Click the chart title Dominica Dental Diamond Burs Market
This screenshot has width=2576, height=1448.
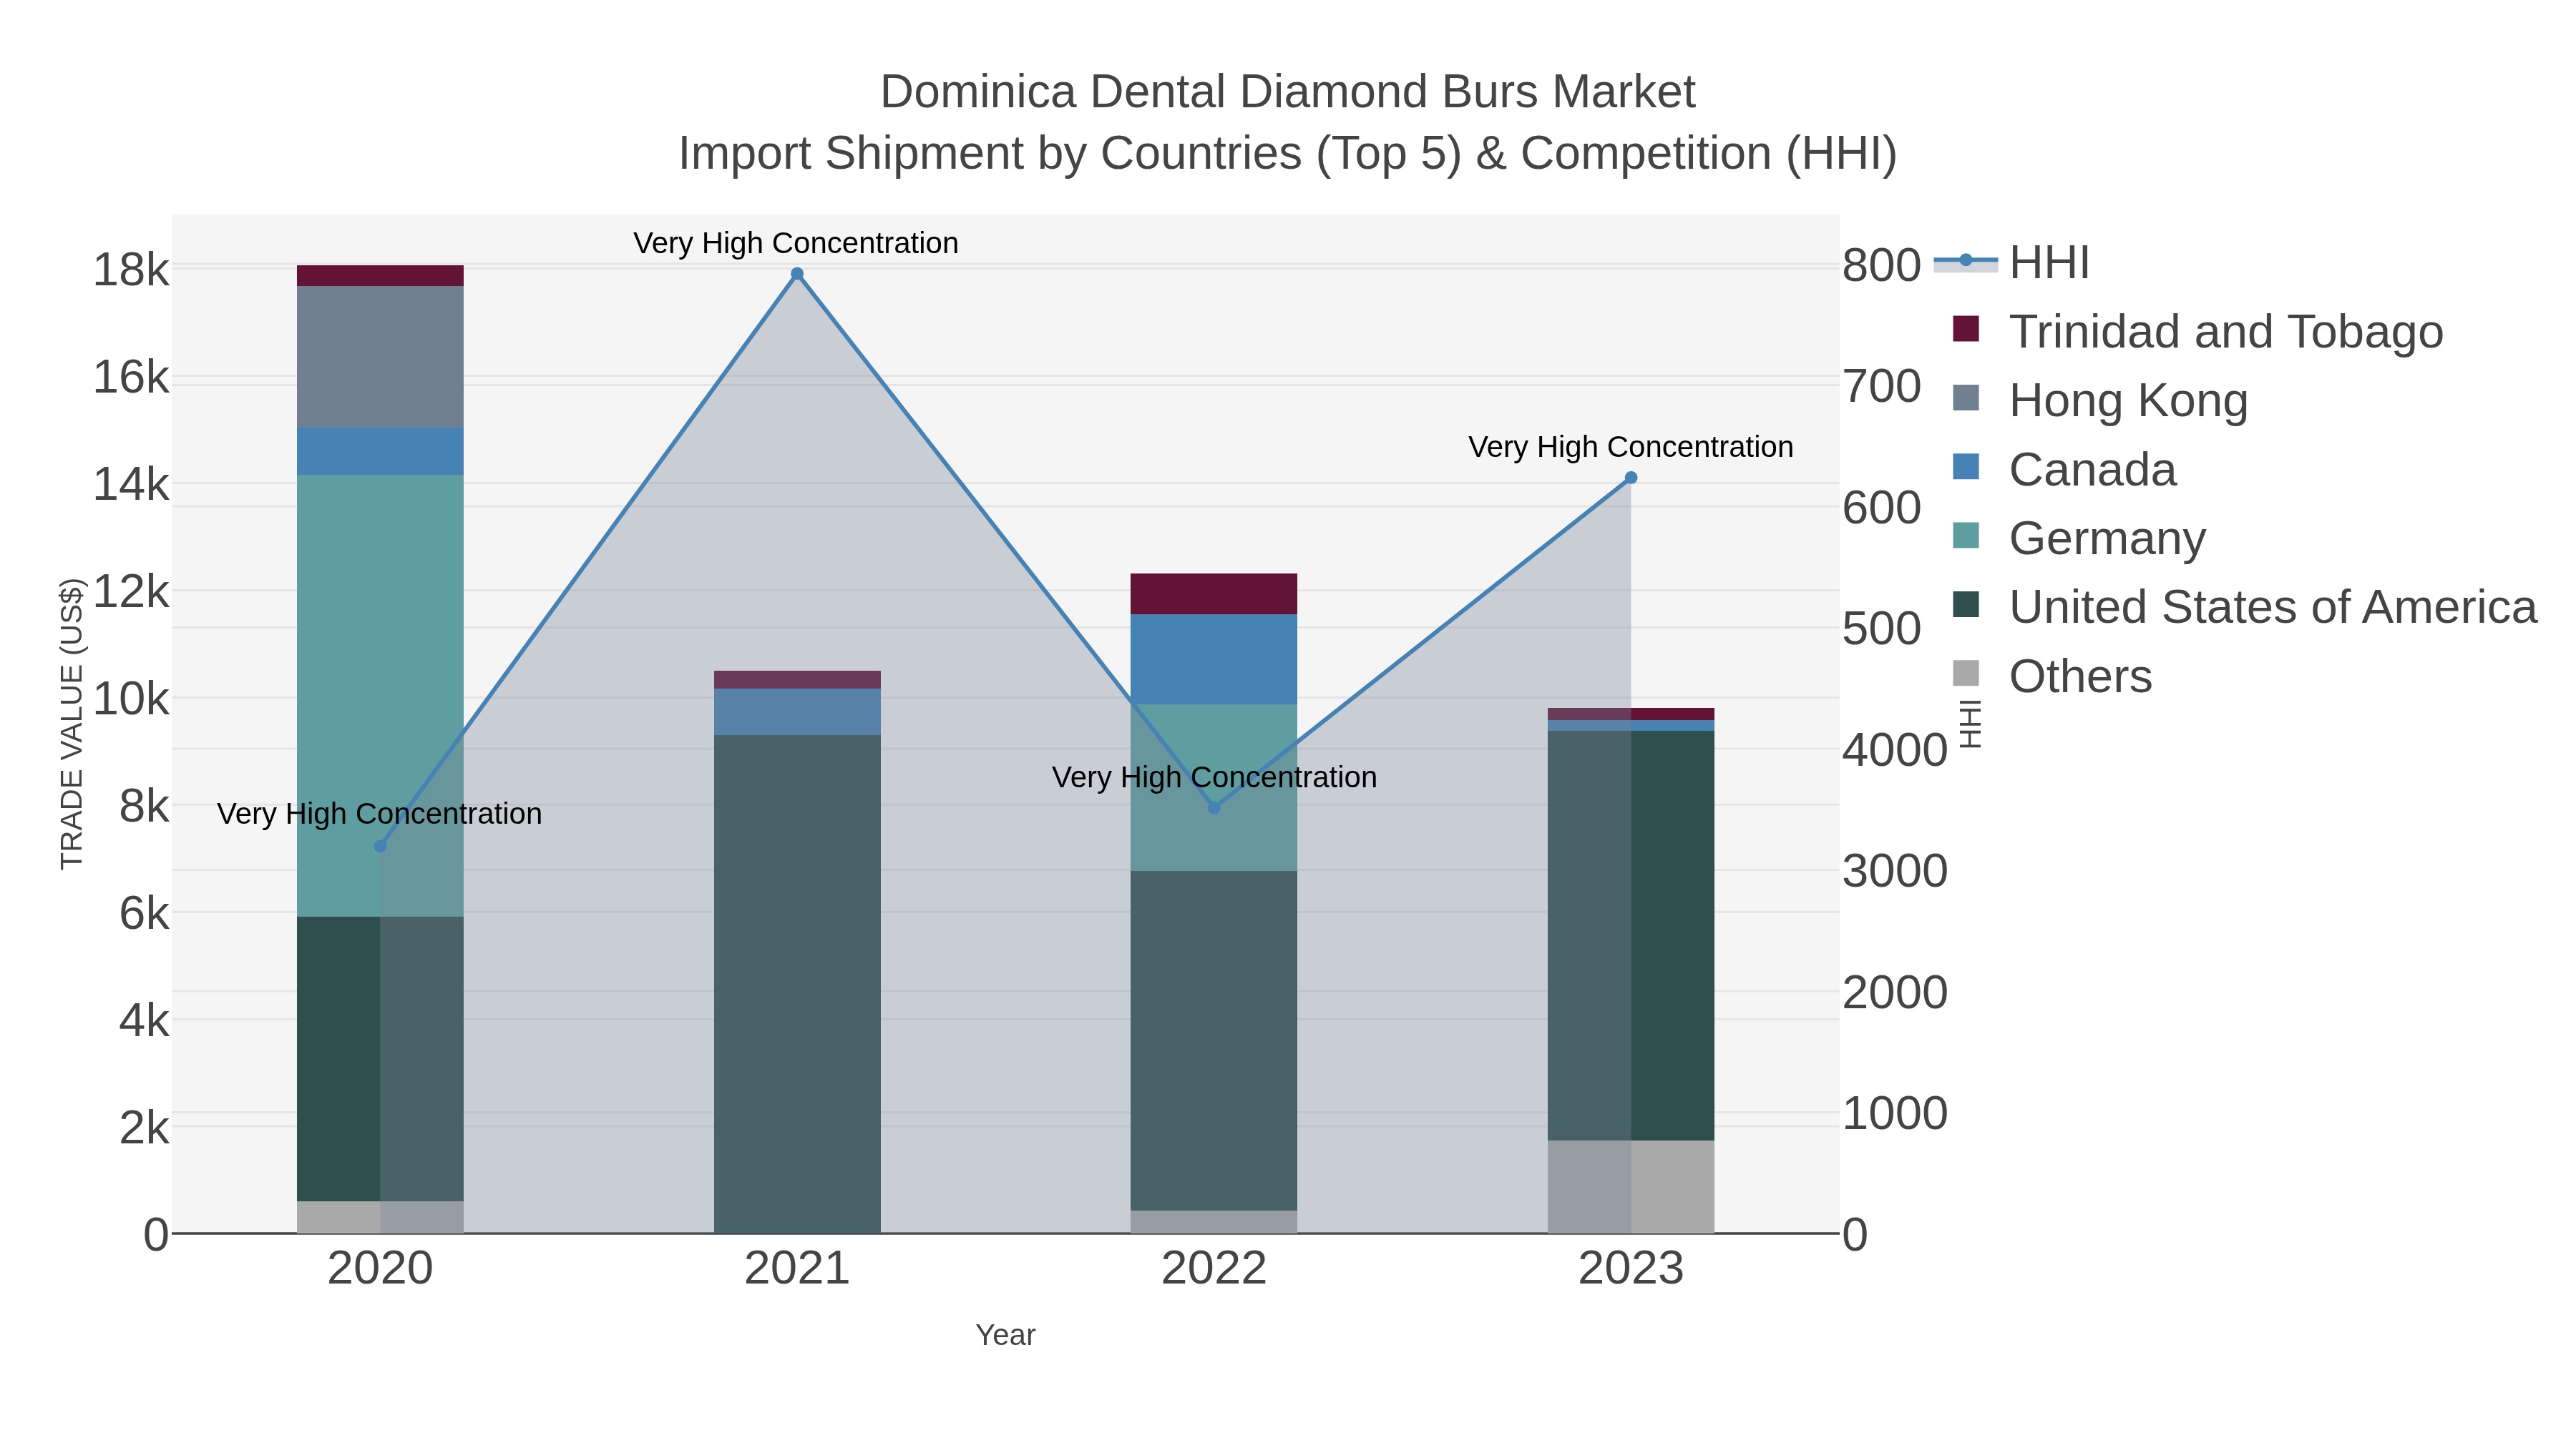click(1287, 92)
